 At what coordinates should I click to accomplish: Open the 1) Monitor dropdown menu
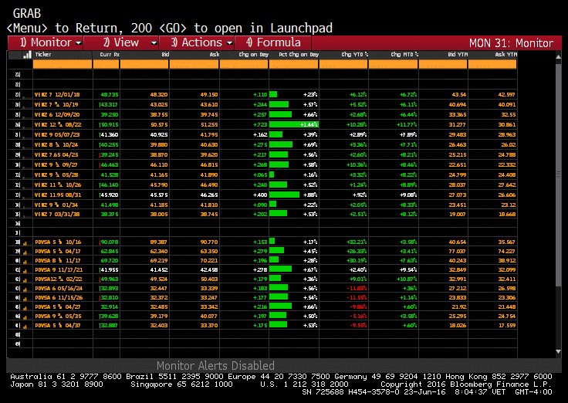(x=46, y=42)
